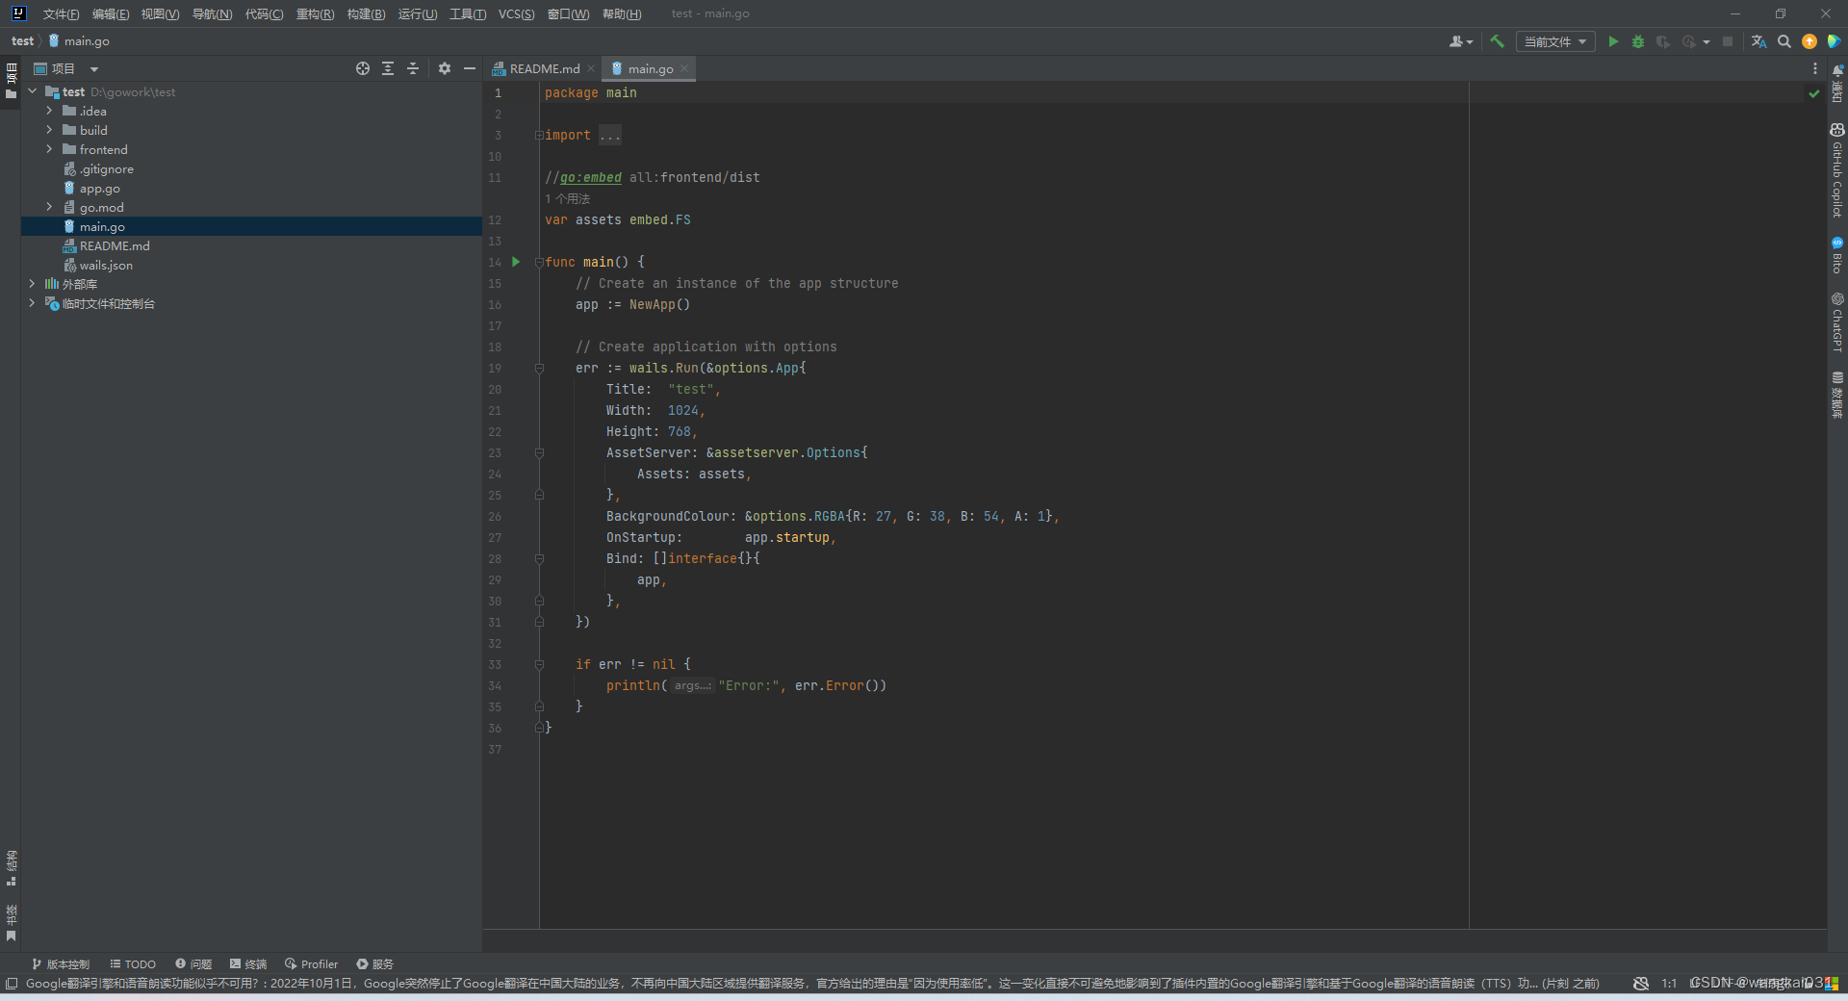1848x1001 pixels.
Task: Click the collapsed import ellipsis placeholder
Action: click(x=610, y=135)
